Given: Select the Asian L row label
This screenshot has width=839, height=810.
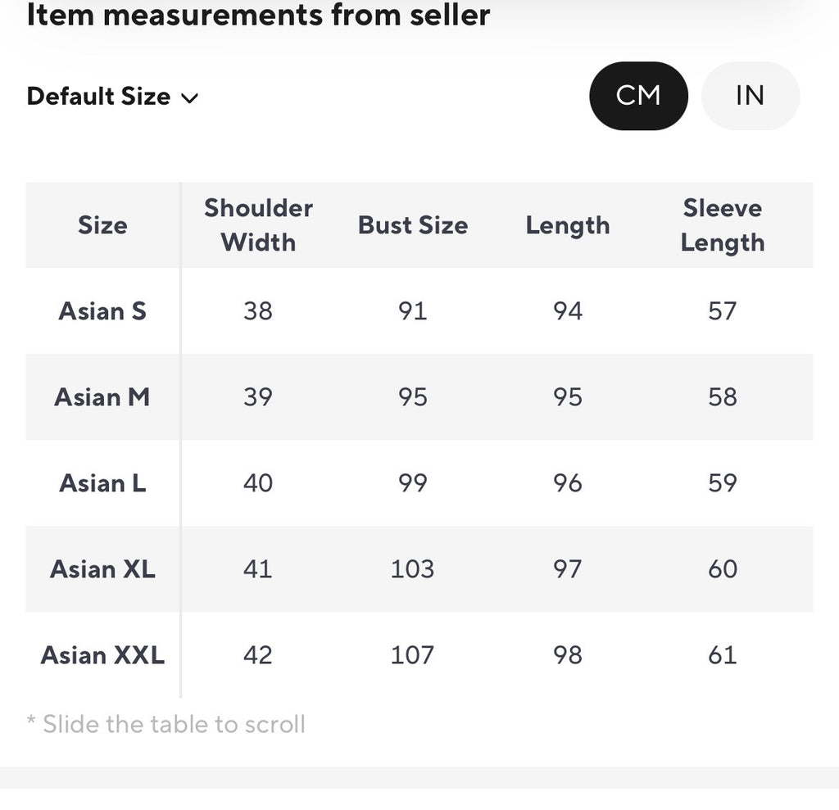Looking at the screenshot, I should [102, 483].
